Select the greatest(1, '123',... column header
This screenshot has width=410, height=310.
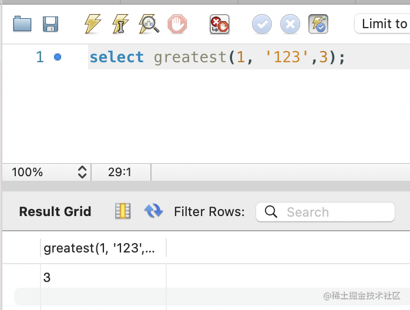click(99, 248)
